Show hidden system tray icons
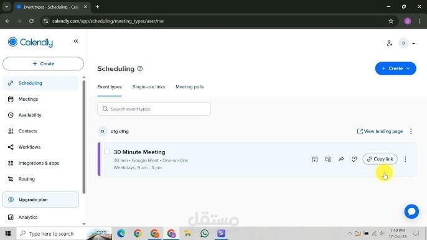Image resolution: width=427 pixels, height=240 pixels. coord(350,233)
